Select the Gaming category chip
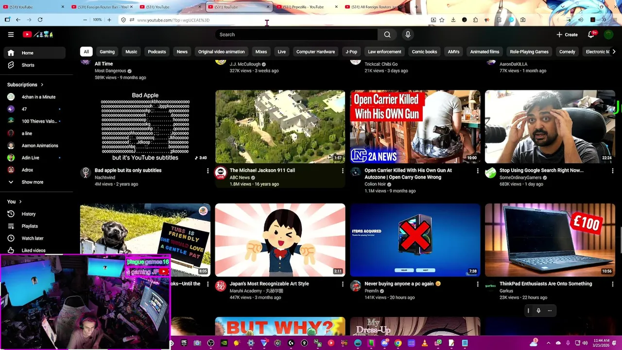This screenshot has height=350, width=622. (107, 52)
